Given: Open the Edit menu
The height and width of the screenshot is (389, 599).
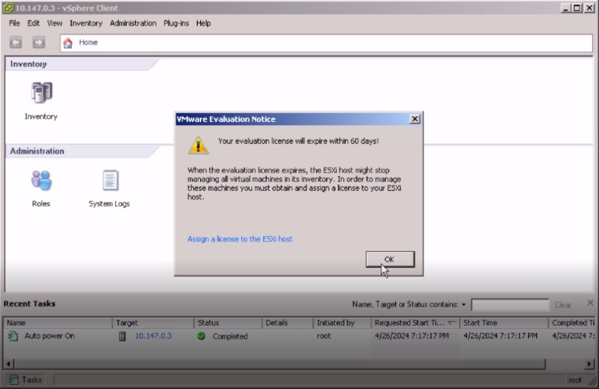Looking at the screenshot, I should click(x=33, y=23).
